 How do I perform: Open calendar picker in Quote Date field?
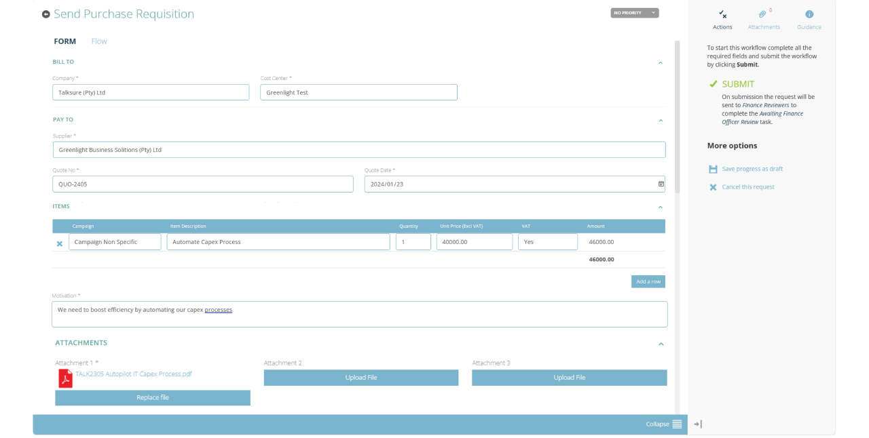coord(661,184)
